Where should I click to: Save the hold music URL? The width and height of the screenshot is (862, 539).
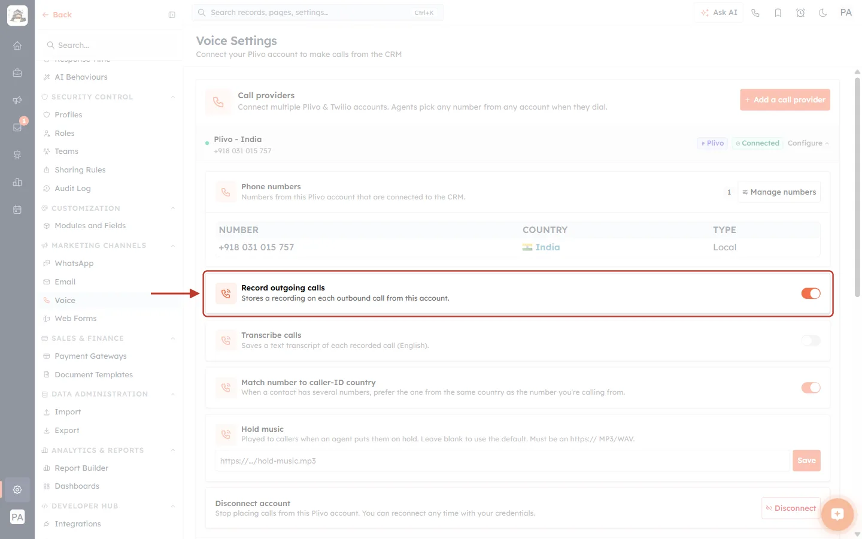click(806, 461)
